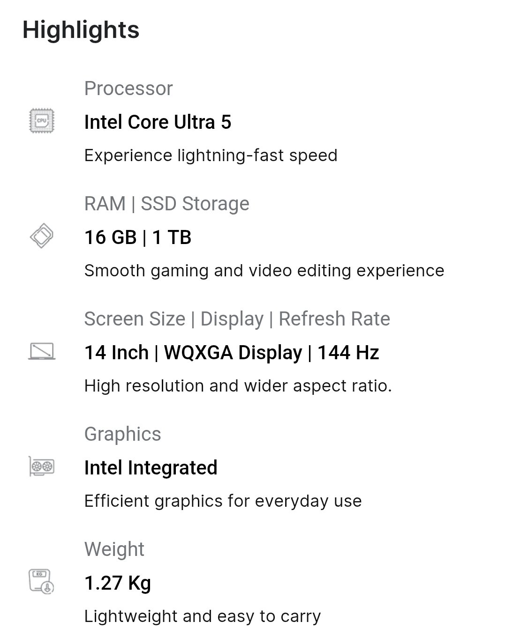
Task: Tap High resolution and wider aspect ratio text
Action: [x=238, y=386]
